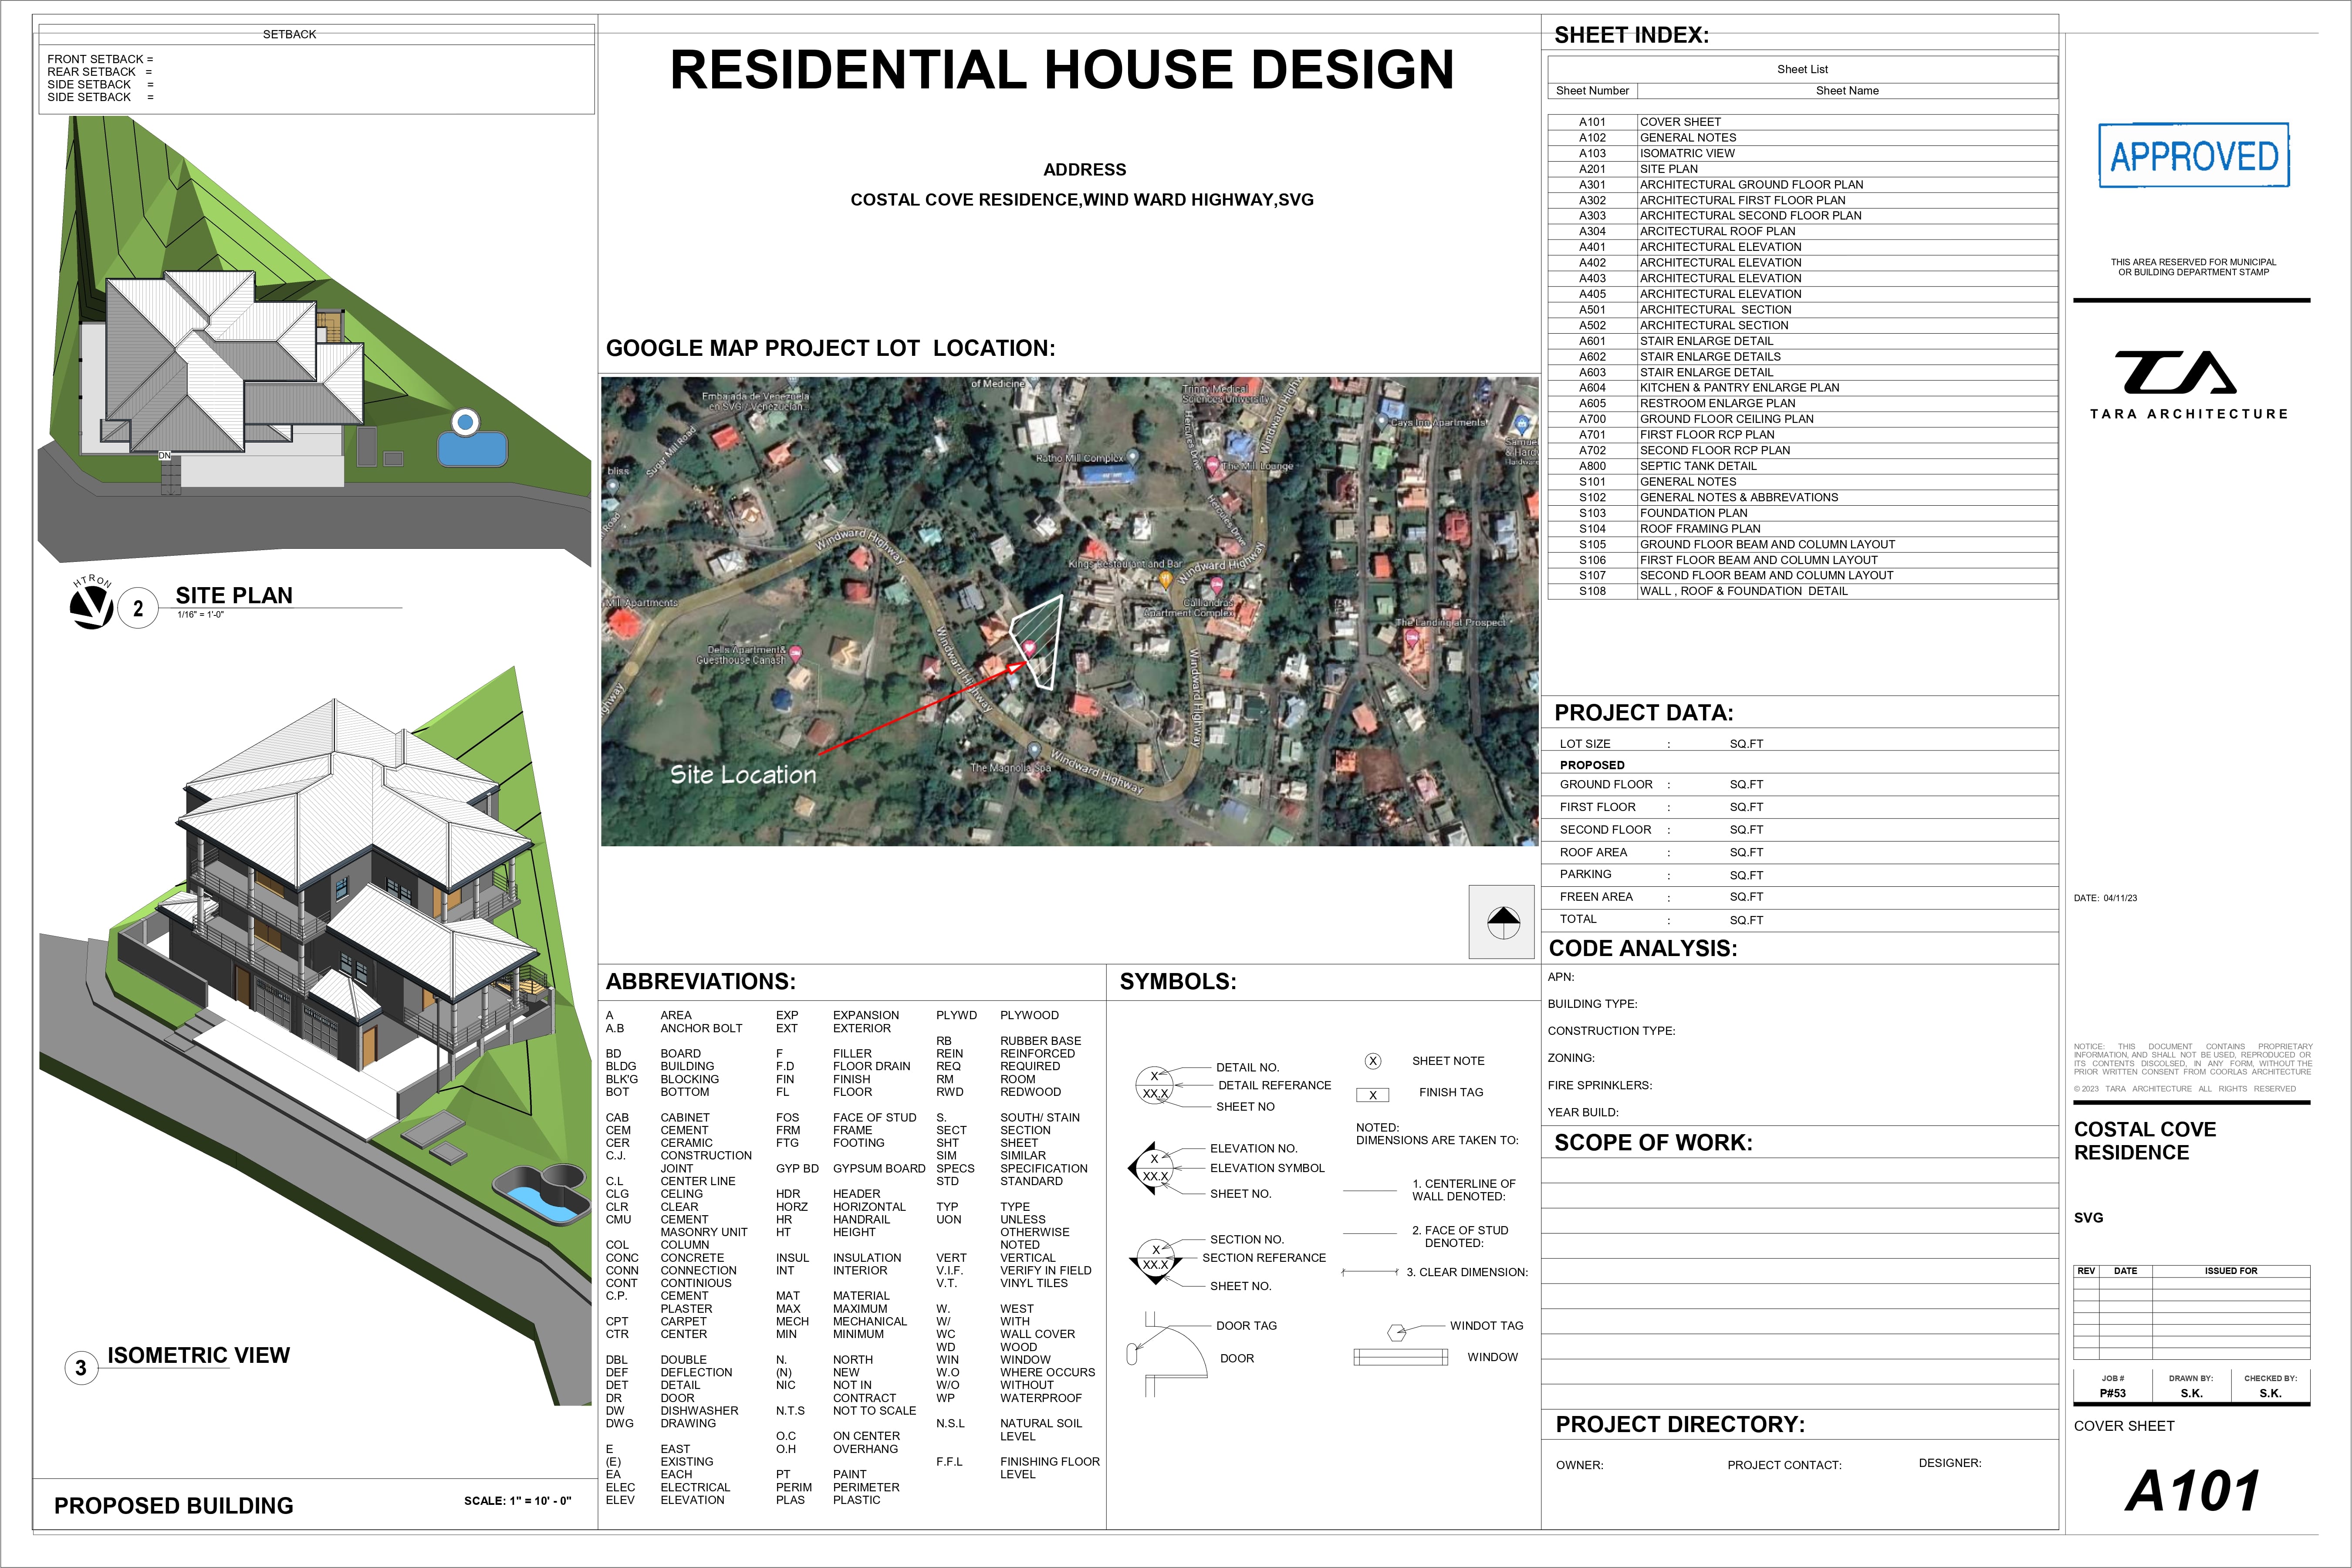
Task: Click the 'DATE: 04/11/23' text
Action: point(2105,898)
